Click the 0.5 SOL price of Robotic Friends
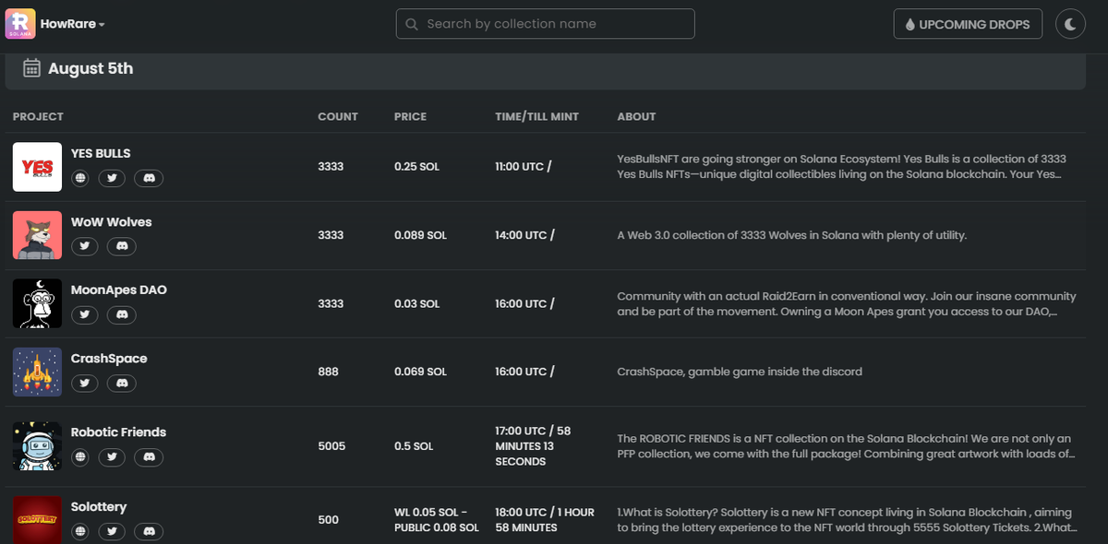 pos(414,446)
